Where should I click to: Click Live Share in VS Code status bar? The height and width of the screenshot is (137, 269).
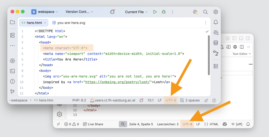93,124
